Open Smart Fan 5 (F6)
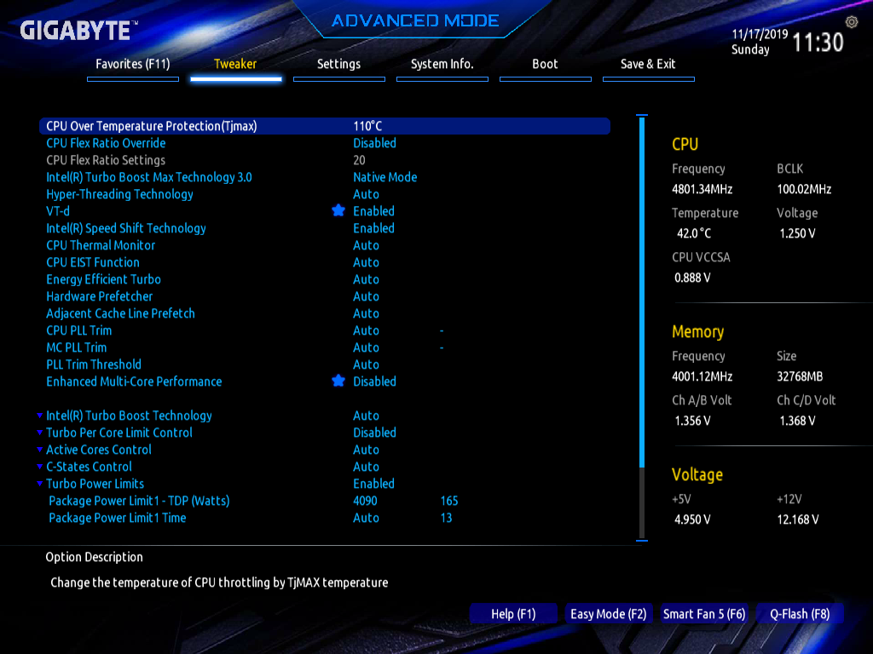The image size is (873, 654). pyautogui.click(x=704, y=614)
